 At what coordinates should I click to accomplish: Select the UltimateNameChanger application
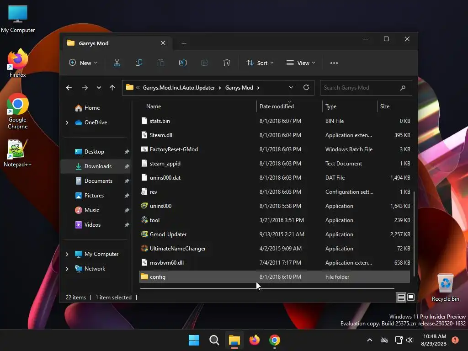coord(275,249)
